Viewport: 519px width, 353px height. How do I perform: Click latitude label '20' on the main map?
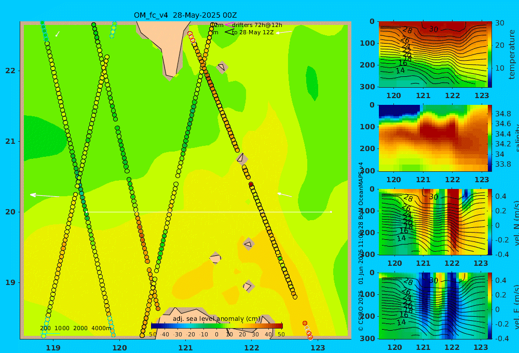[x=10, y=212]
